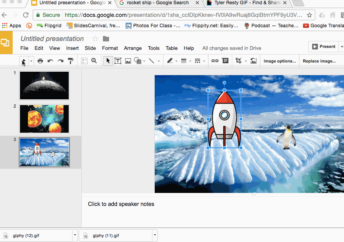The height and width of the screenshot is (242, 344).
Task: Open the Insert menu
Action: tap(72, 48)
